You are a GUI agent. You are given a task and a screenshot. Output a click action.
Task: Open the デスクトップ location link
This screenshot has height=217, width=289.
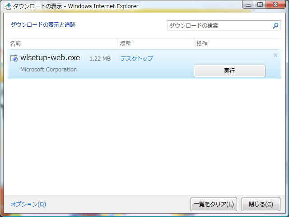click(136, 58)
